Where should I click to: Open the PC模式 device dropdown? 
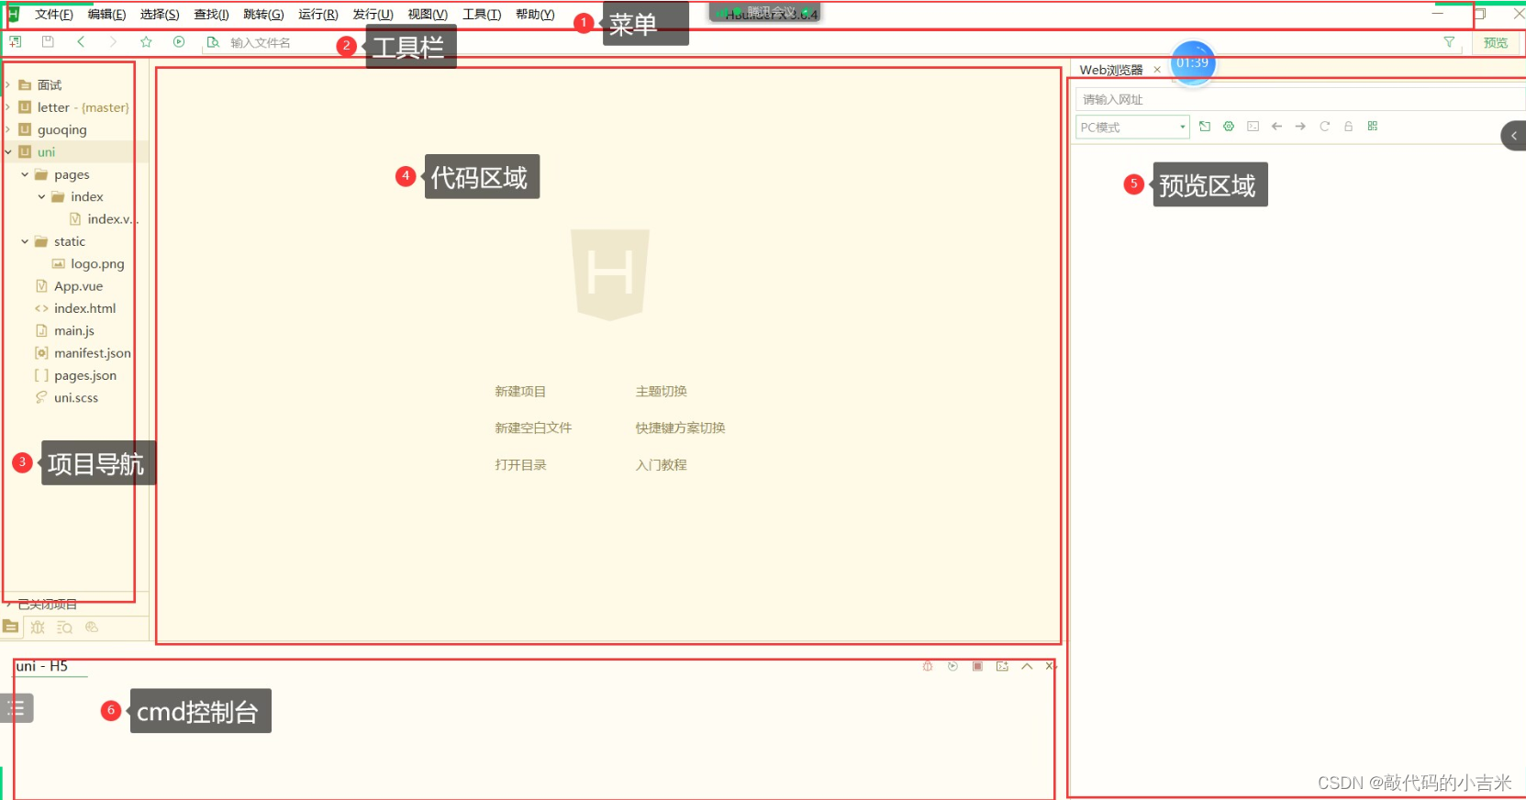tap(1132, 127)
